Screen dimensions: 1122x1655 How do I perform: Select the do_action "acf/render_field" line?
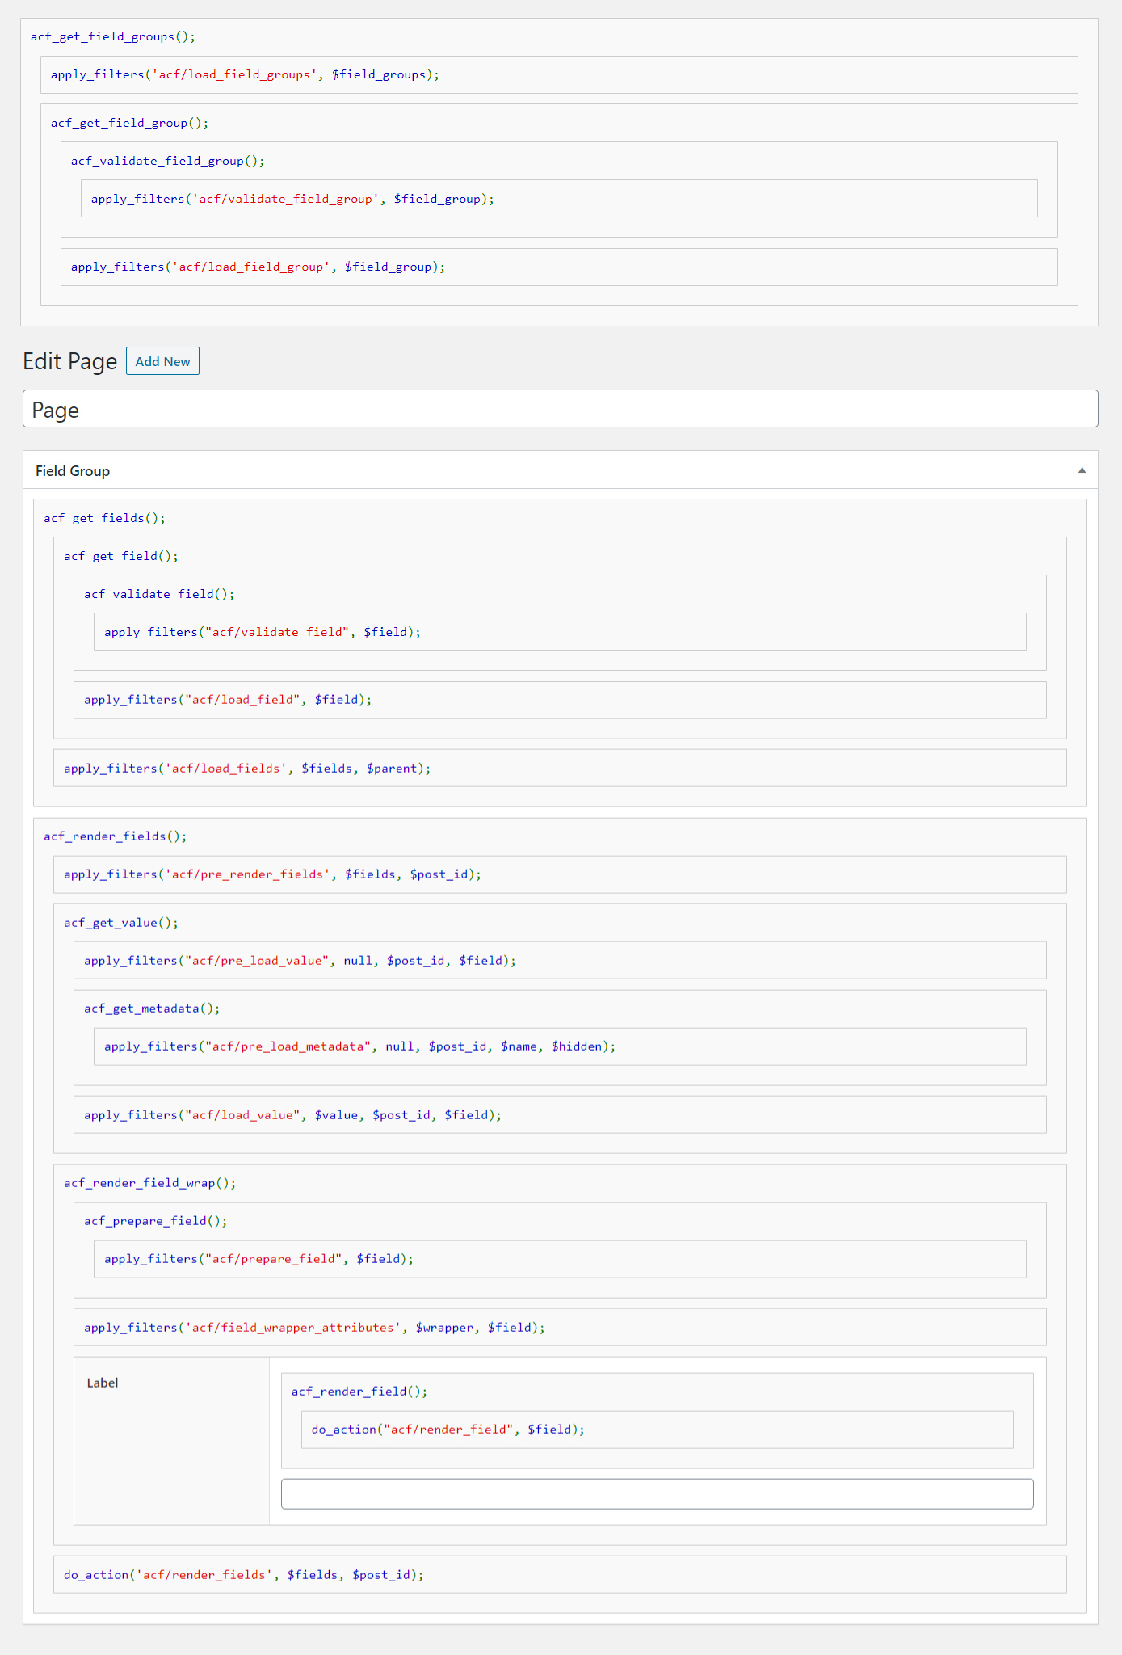pyautogui.click(x=657, y=1430)
